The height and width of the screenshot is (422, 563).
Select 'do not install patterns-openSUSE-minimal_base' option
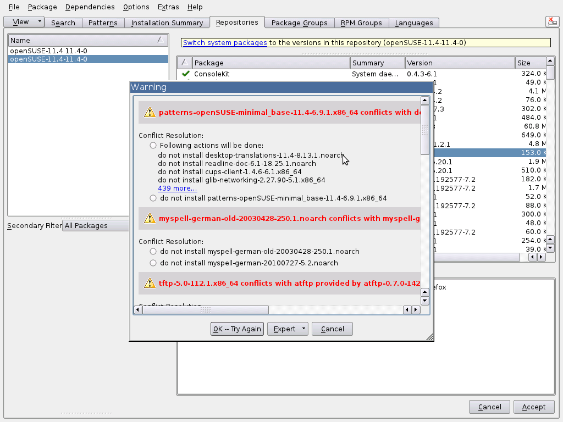coord(153,198)
